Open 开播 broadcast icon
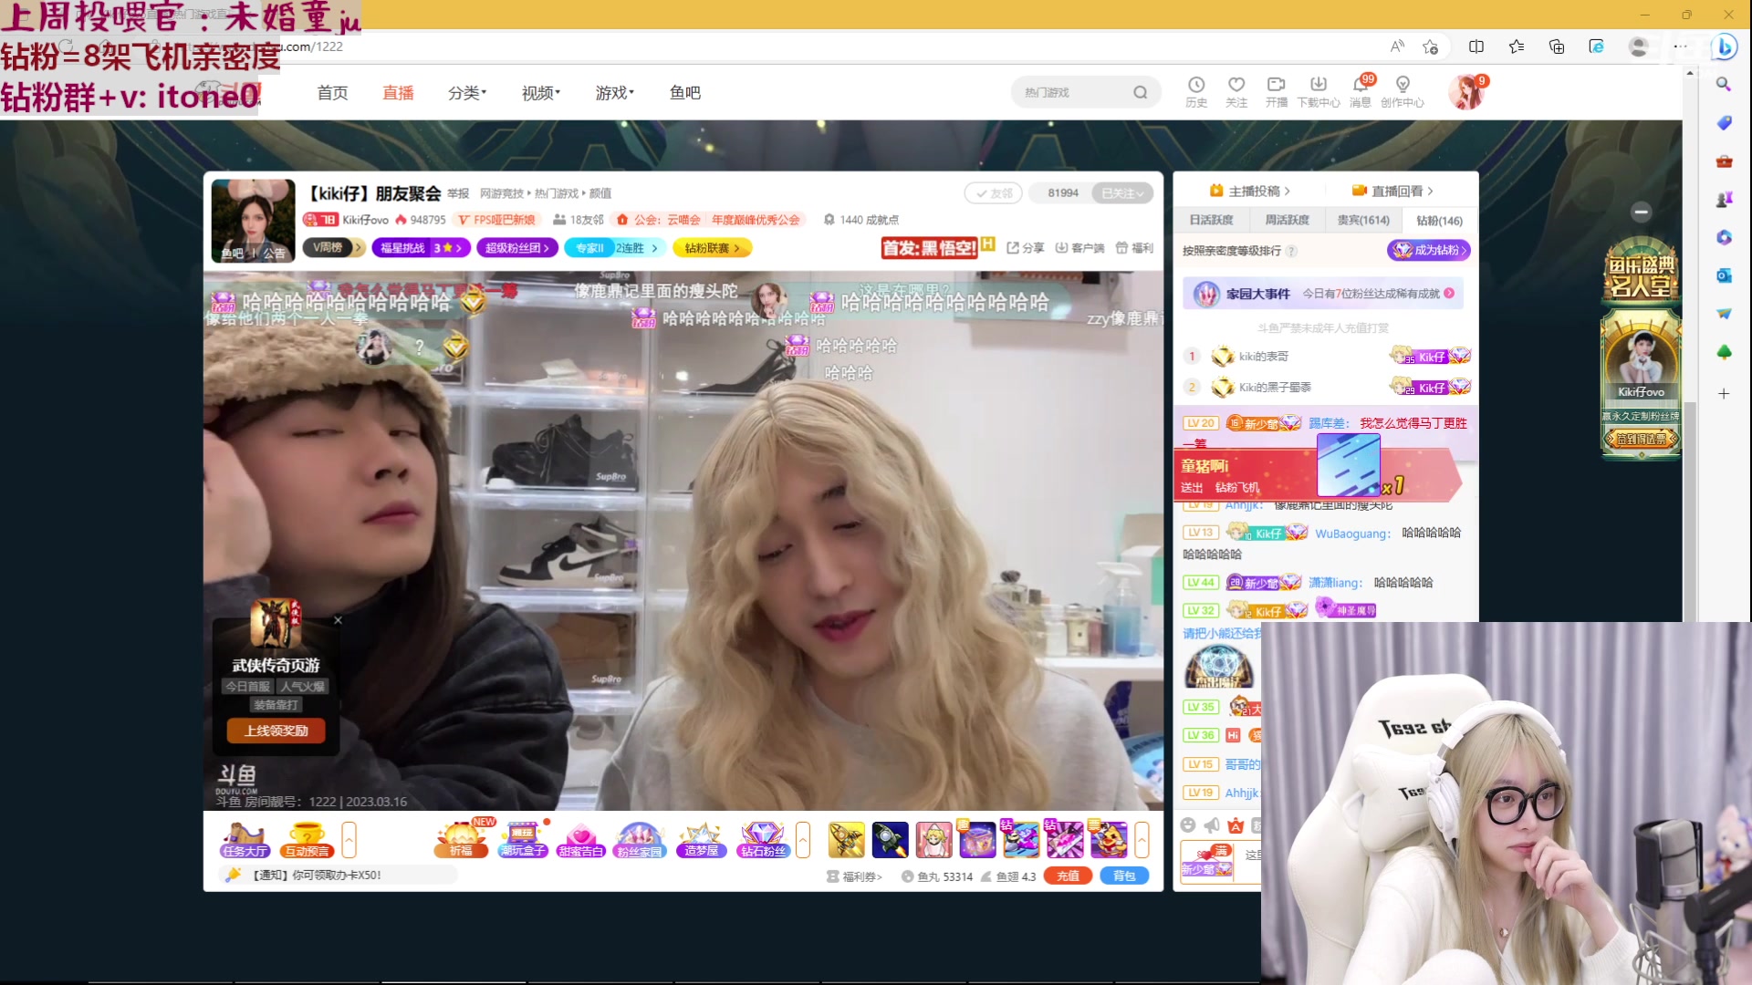Viewport: 1752px width, 985px height. click(1277, 91)
